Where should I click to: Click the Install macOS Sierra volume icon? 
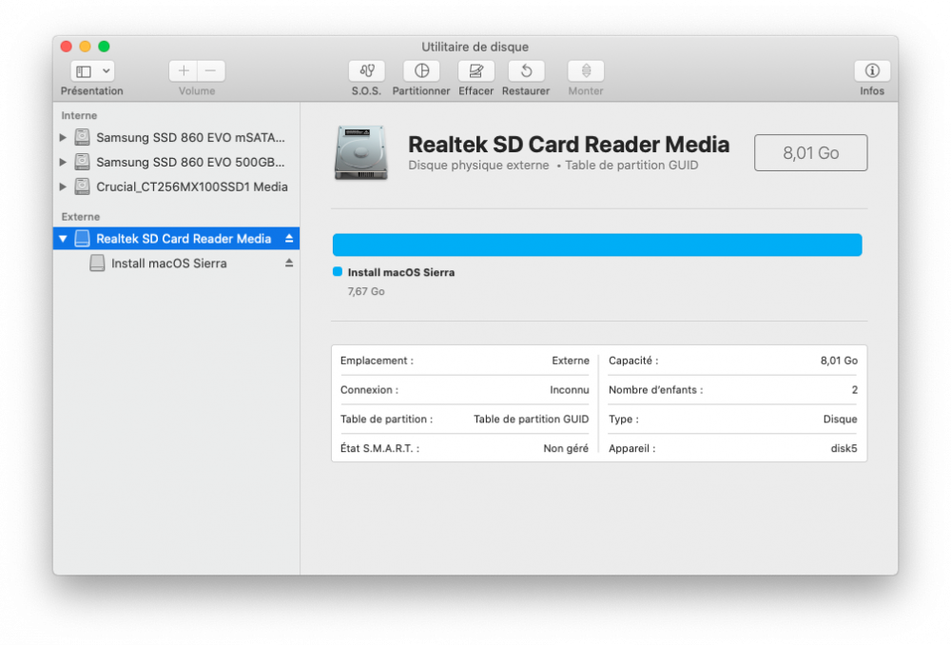tap(97, 263)
